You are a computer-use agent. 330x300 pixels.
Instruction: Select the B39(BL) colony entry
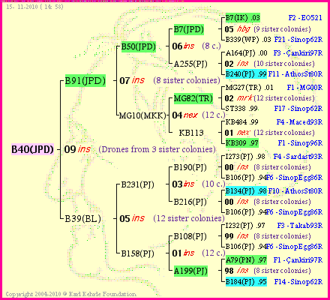point(83,219)
